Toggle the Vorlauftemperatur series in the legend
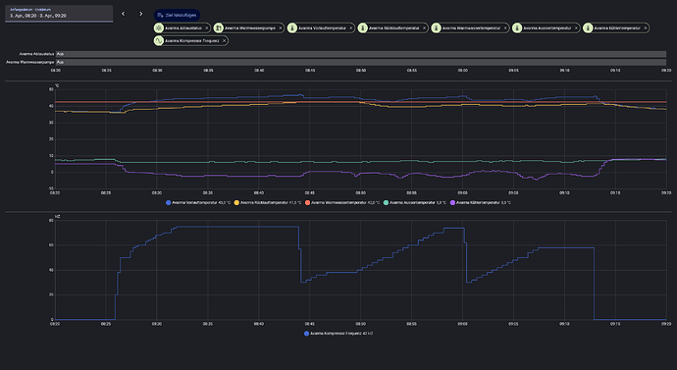 pyautogui.click(x=198, y=202)
